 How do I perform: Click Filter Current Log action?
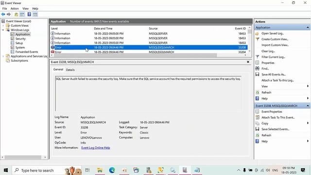pos(273,57)
